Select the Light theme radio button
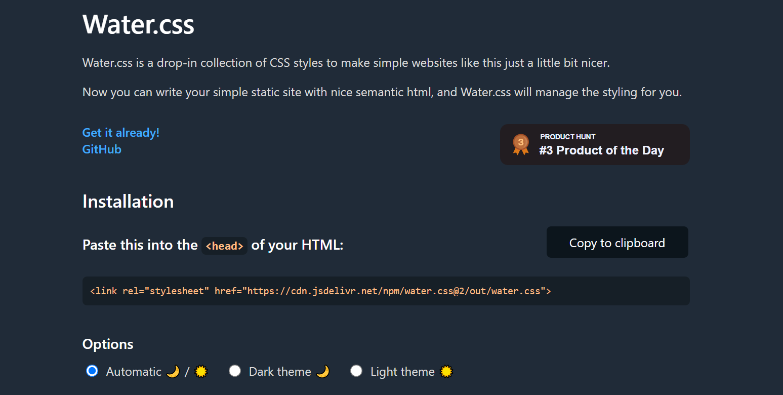 [x=356, y=371]
